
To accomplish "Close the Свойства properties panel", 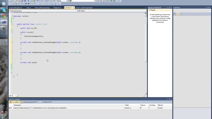I will [210, 7].
